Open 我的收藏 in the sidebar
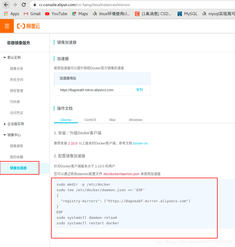 pyautogui.click(x=17, y=157)
